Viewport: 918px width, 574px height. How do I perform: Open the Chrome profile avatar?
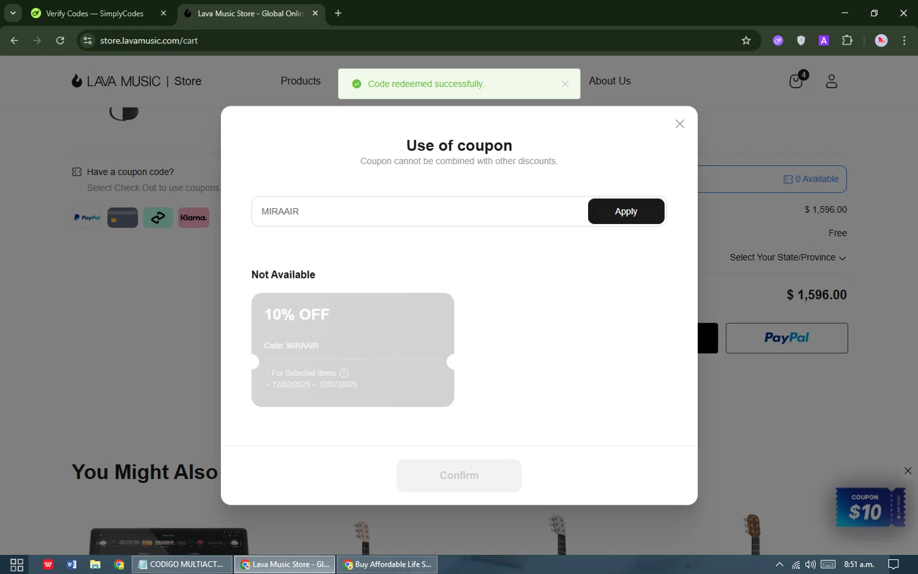point(881,40)
